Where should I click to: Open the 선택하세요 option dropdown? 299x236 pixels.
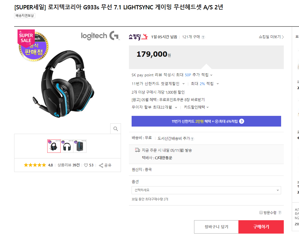coord(206,190)
